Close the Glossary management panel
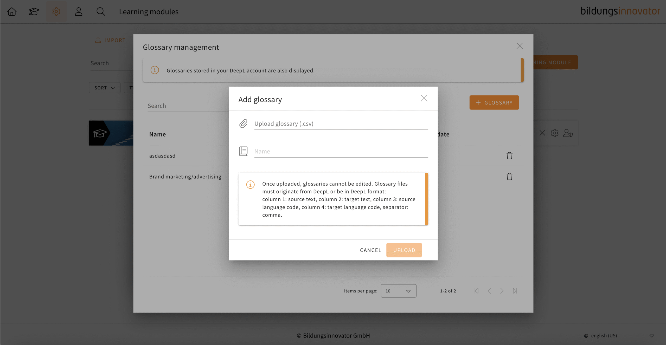Image resolution: width=666 pixels, height=345 pixels. (x=520, y=46)
